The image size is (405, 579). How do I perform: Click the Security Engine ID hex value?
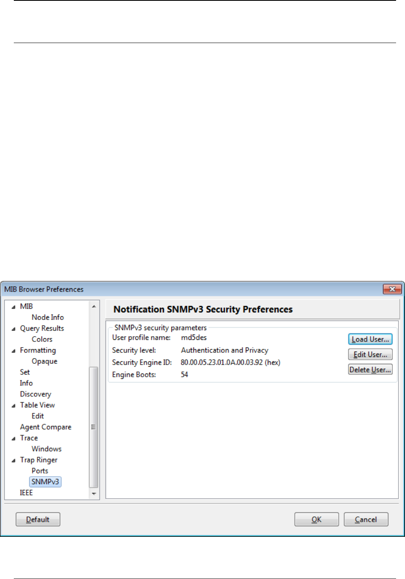point(230,362)
